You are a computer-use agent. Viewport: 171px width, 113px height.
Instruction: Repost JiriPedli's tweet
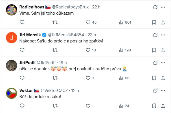55,78
